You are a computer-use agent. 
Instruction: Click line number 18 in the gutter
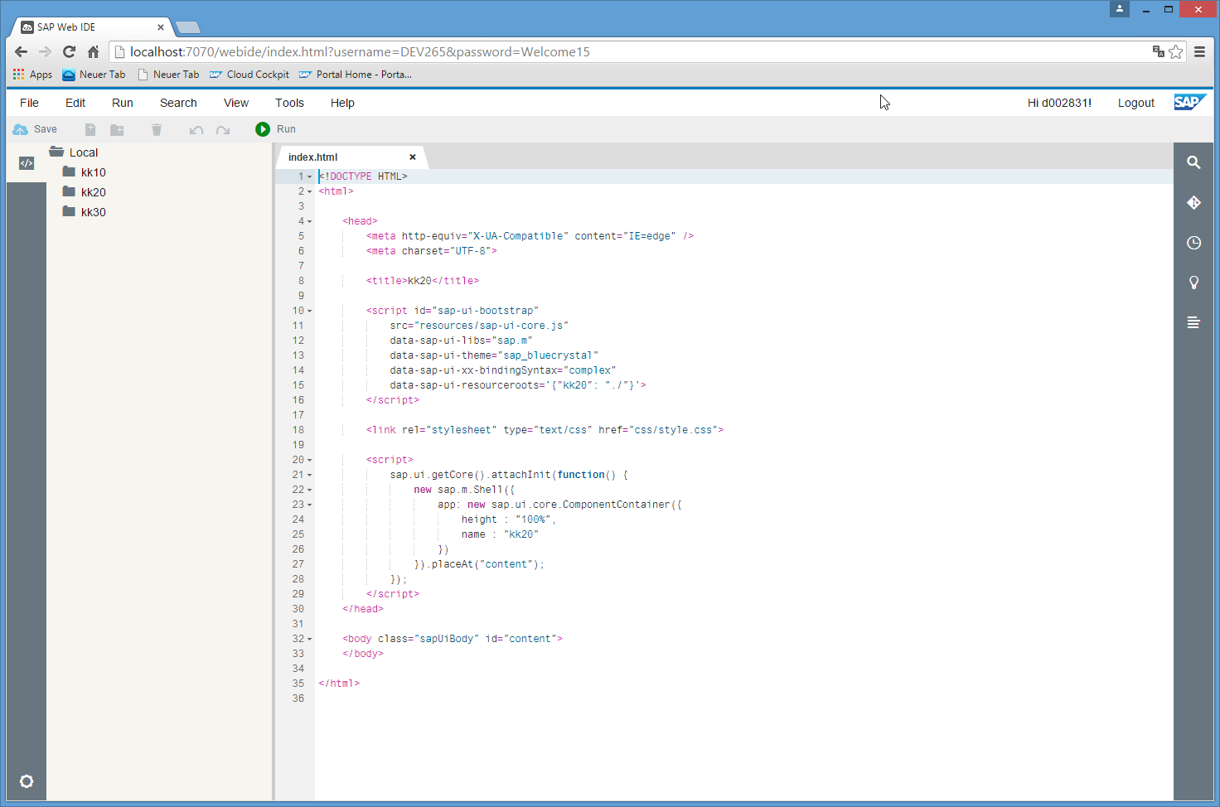[x=298, y=430]
